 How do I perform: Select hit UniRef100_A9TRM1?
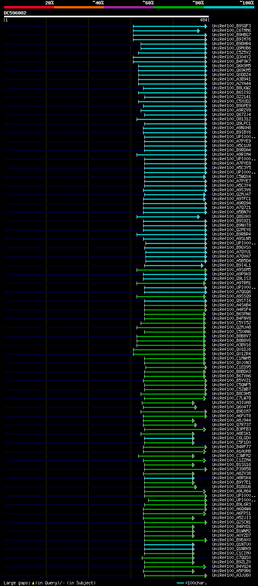coord(231,283)
